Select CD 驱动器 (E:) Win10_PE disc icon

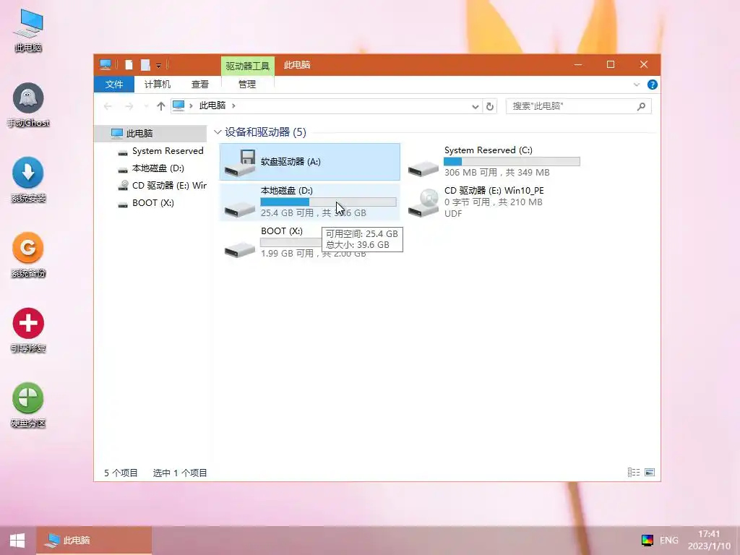coord(423,202)
